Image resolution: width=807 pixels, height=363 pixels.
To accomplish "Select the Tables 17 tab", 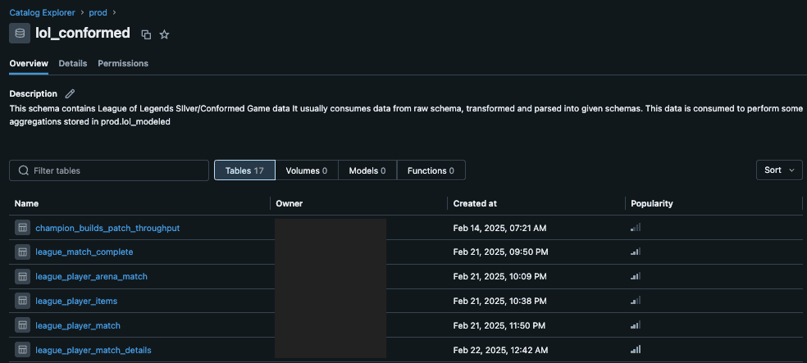I will click(244, 170).
